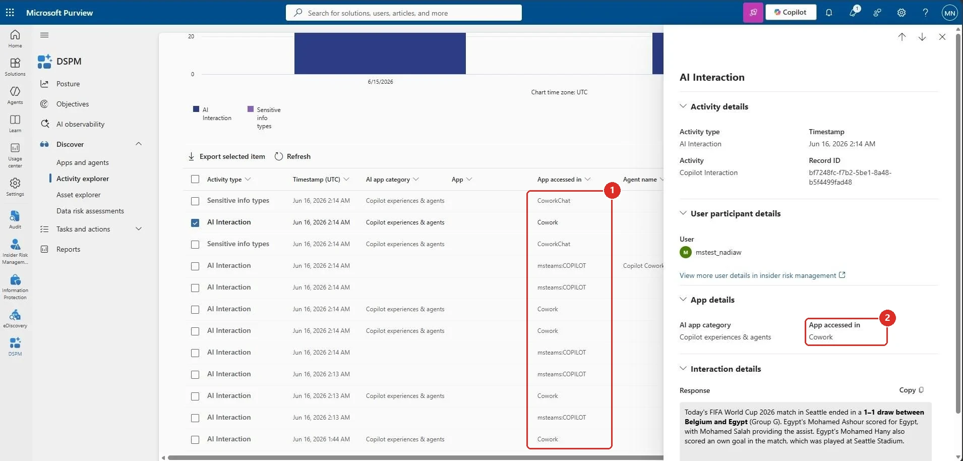Uncheck the selected AI Interaction Cowork row
This screenshot has width=963, height=461.
point(195,223)
